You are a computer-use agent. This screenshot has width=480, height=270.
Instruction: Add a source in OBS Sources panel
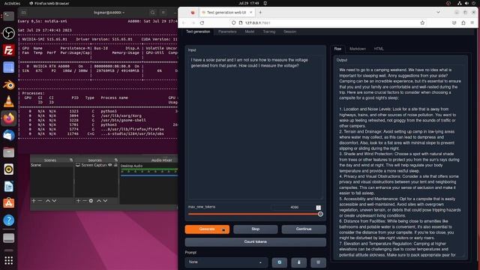[x=78, y=201]
